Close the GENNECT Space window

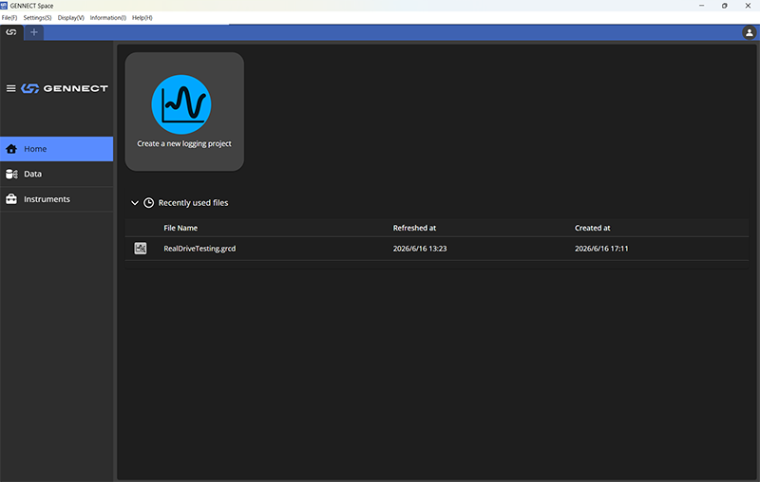[x=748, y=6]
